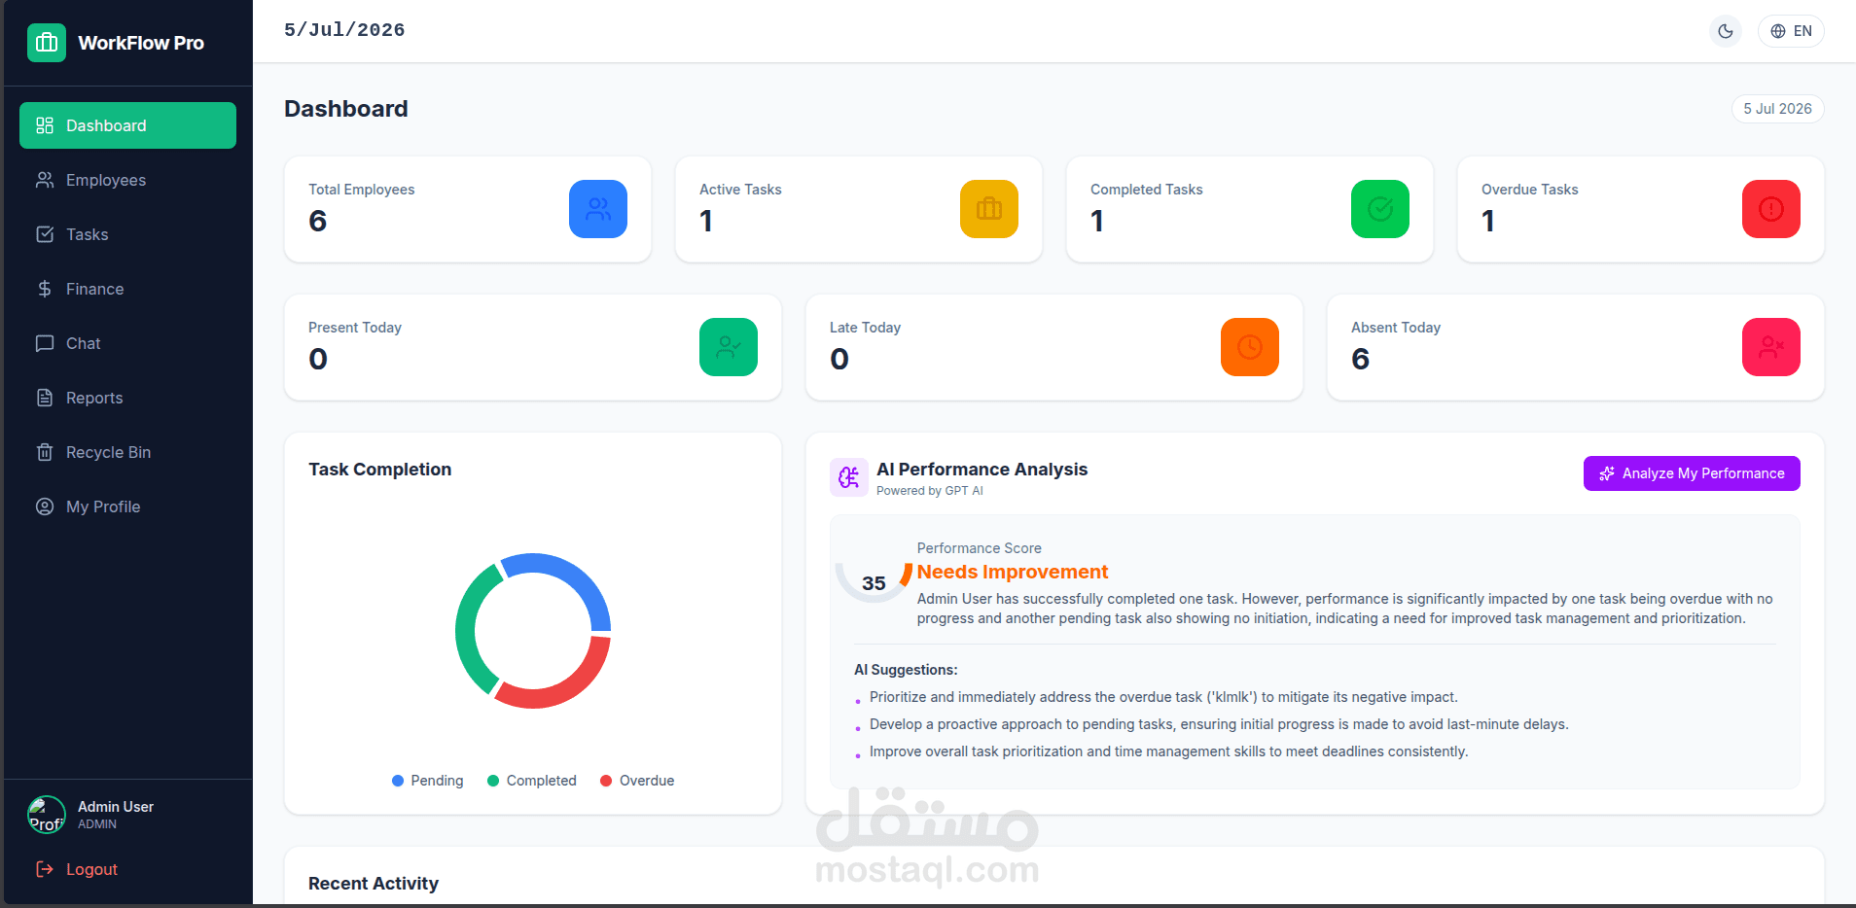Click the 5/Jul/2026 date in top bar
Screen dimensions: 1856x908
point(344,30)
